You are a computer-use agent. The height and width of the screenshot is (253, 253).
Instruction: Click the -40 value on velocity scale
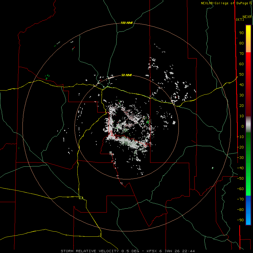coord(240,168)
